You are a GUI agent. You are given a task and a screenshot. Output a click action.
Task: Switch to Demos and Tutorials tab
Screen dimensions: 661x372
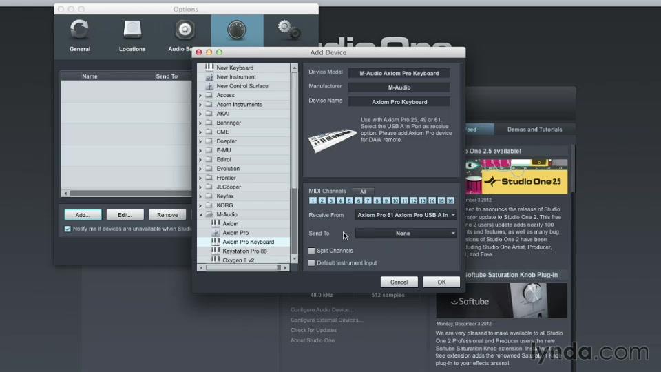tap(534, 130)
